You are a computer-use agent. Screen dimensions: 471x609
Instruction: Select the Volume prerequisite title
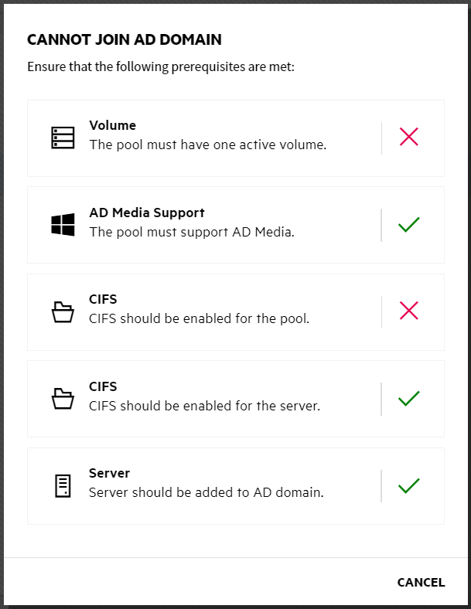pyautogui.click(x=112, y=125)
